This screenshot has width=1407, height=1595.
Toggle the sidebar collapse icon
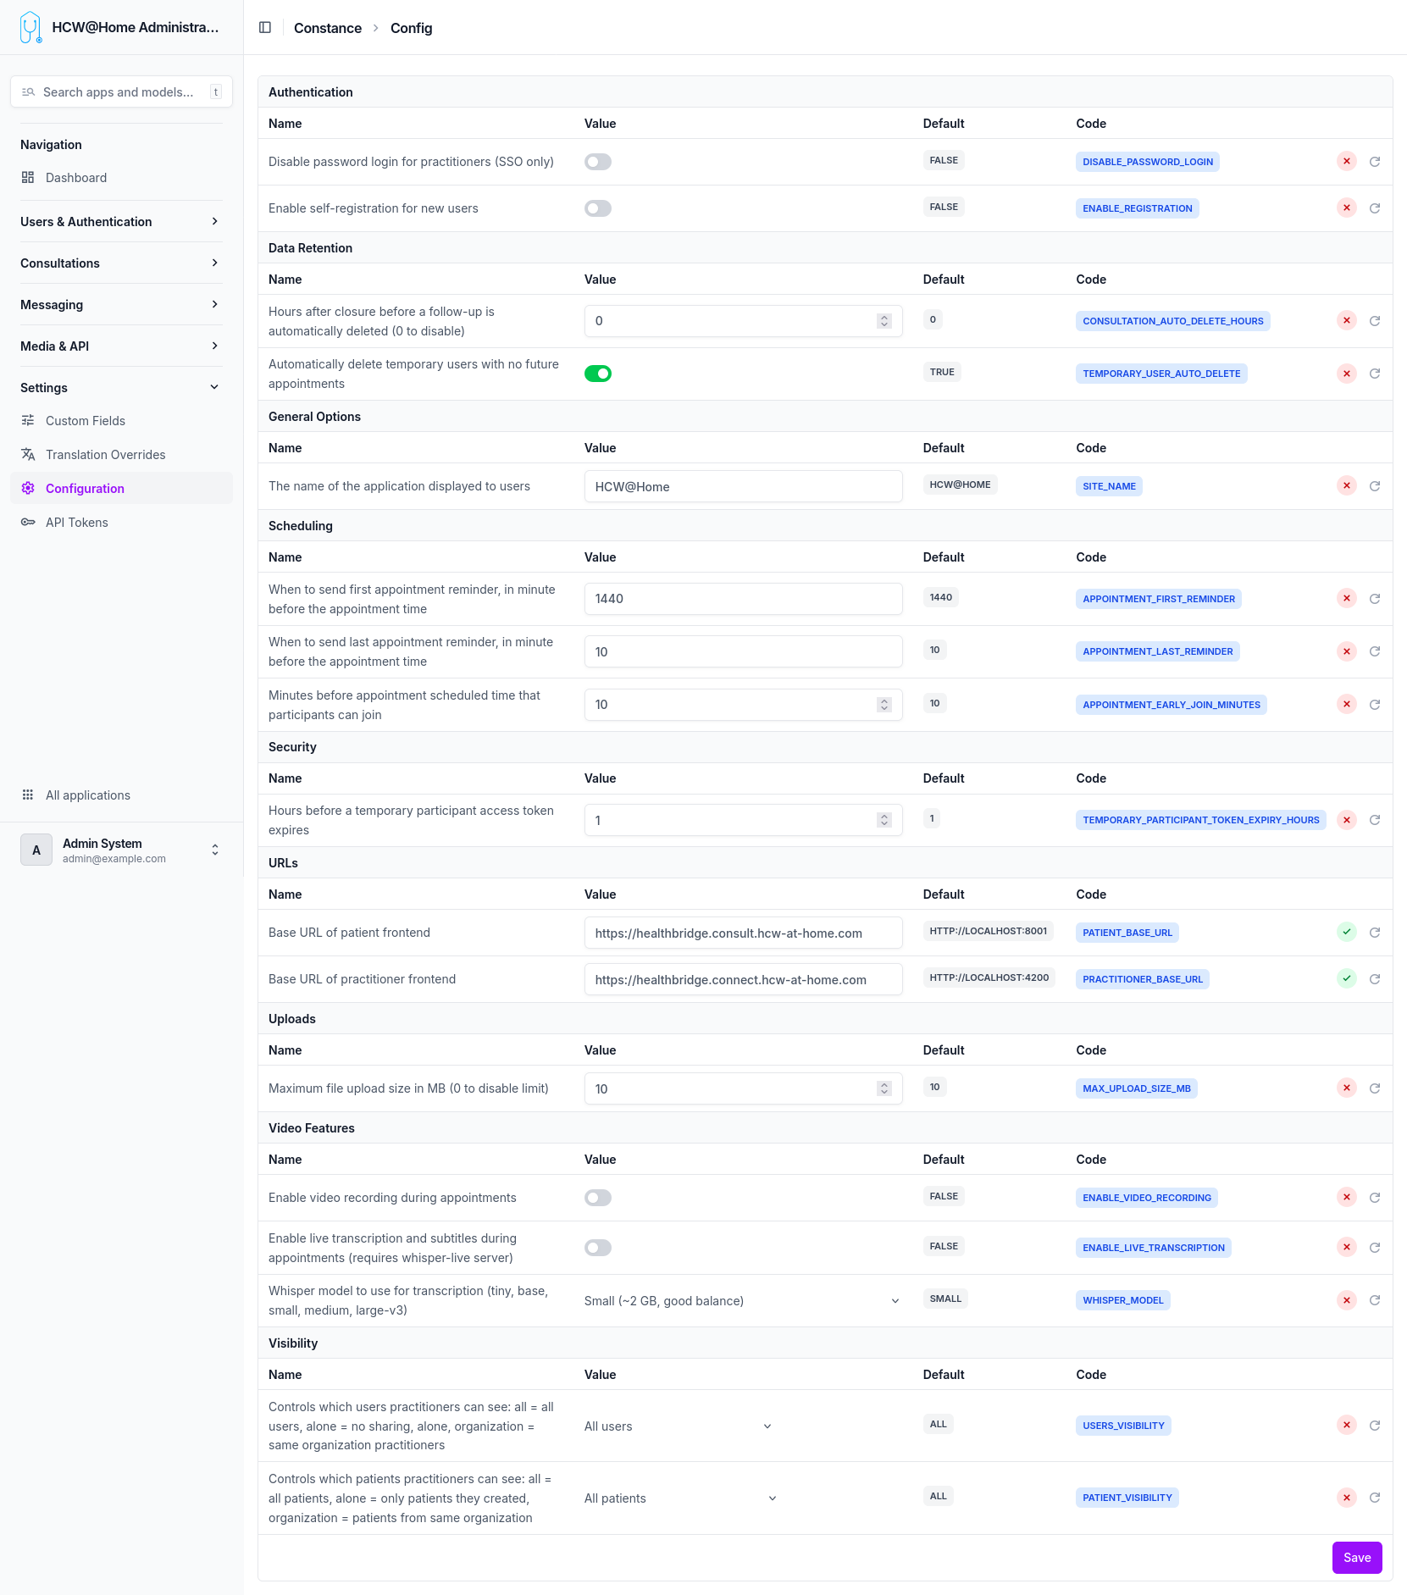coord(265,28)
